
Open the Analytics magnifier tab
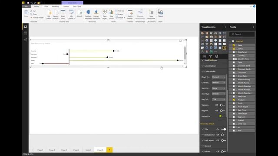click(217, 56)
